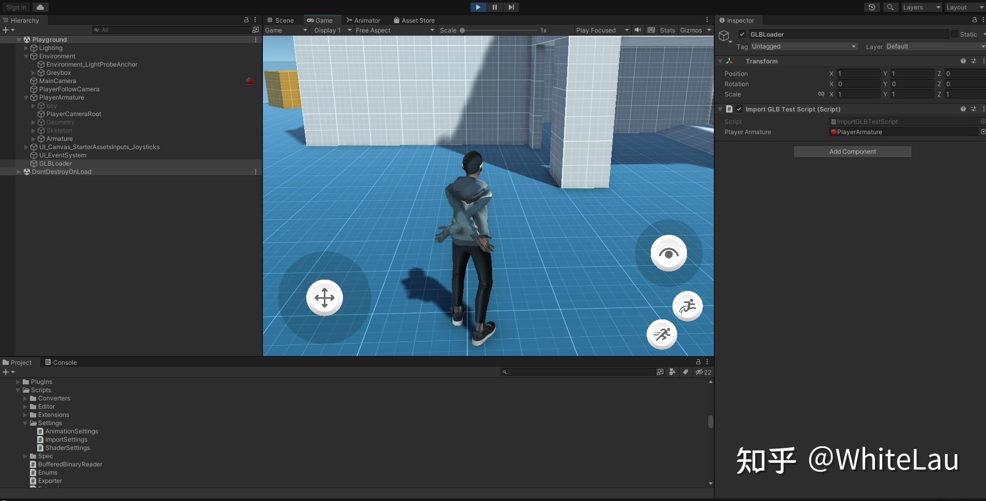
Task: Switch to the Console tab
Action: click(x=61, y=362)
